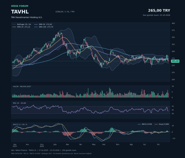The width and height of the screenshot is (185, 158).
Task: Click the 400 price axis label
Action: (173, 23)
